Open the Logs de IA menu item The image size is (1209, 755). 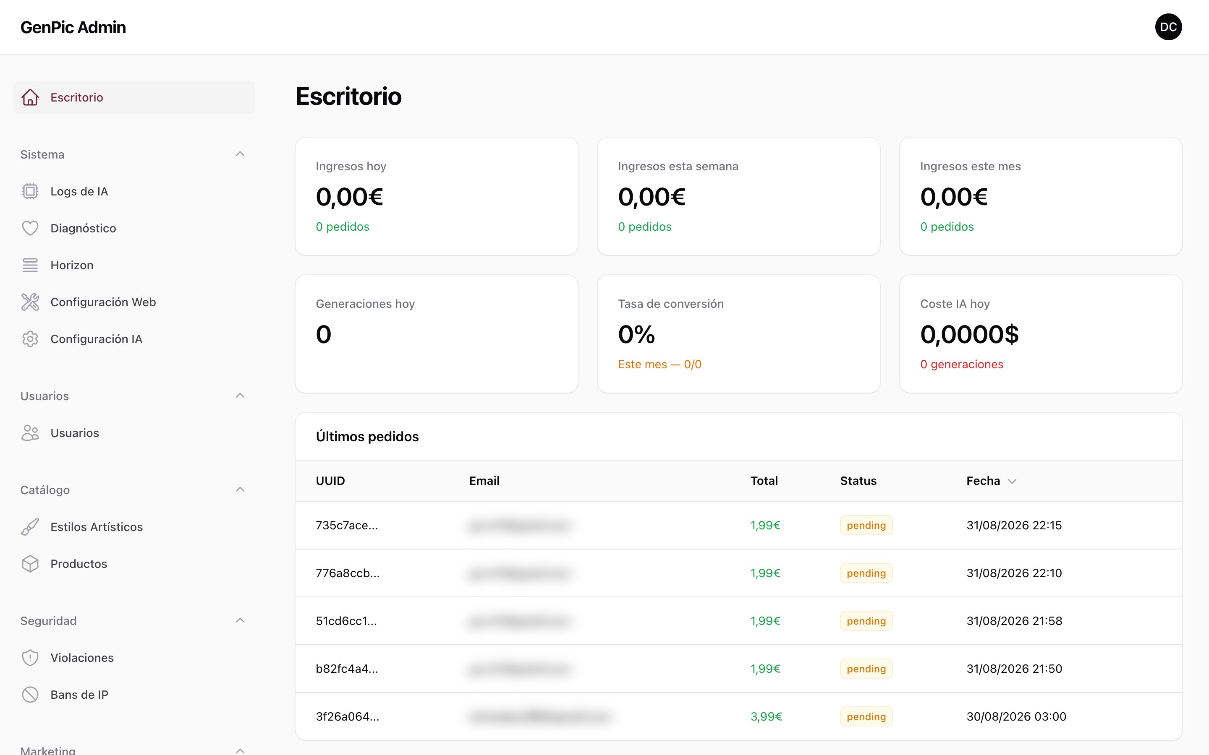pyautogui.click(x=134, y=191)
